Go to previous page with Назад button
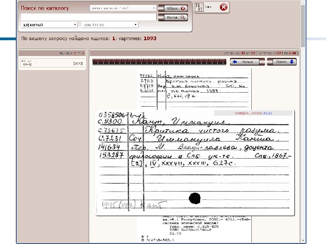326x244 pixels. coord(247,62)
